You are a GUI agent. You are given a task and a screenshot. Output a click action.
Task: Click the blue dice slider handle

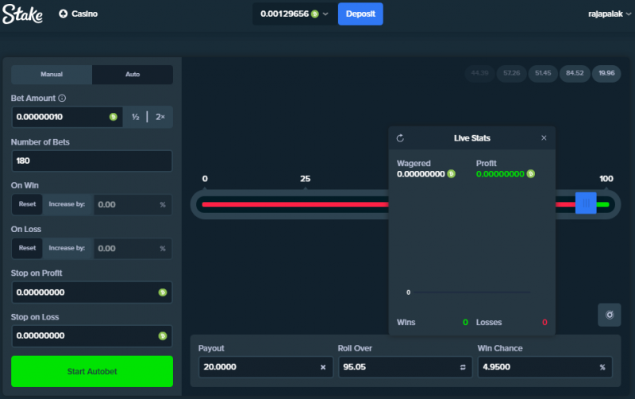coord(586,203)
